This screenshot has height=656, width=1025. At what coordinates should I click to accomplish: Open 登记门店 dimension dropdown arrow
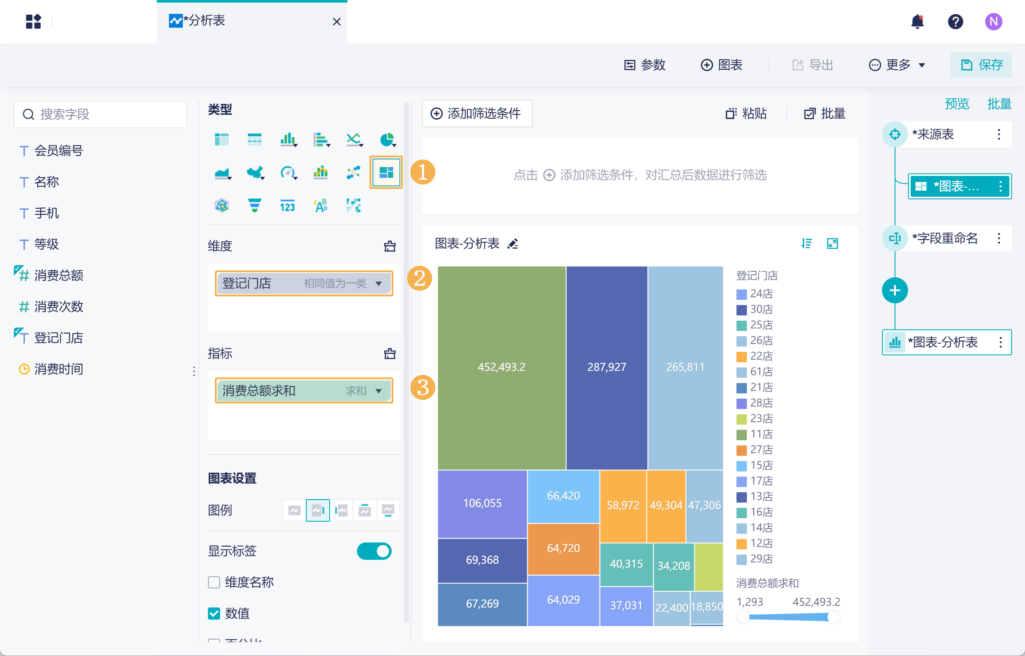(x=379, y=283)
